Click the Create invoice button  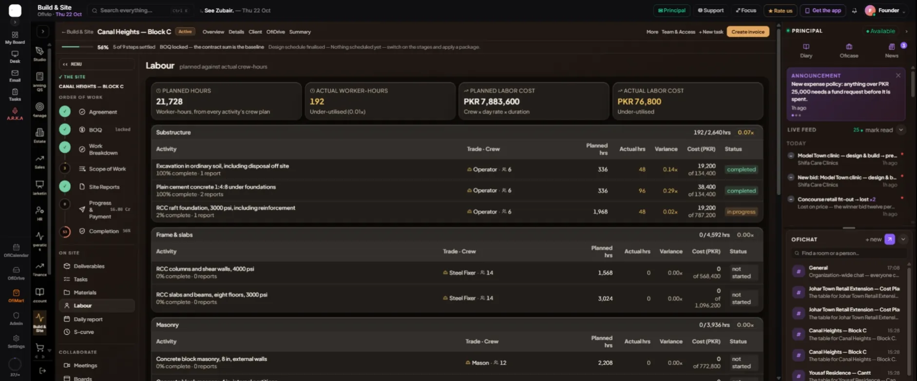(x=748, y=32)
